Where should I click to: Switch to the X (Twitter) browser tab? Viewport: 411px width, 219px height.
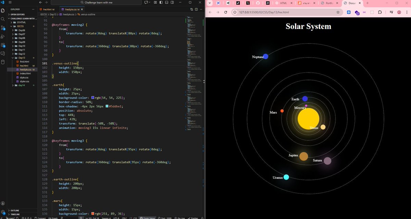point(248,3)
